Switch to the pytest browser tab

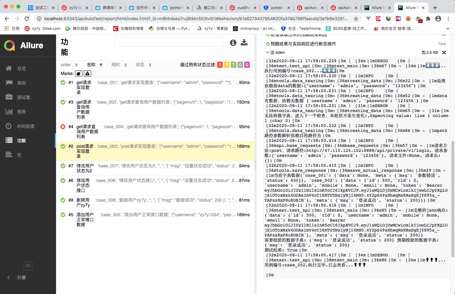click(277, 8)
